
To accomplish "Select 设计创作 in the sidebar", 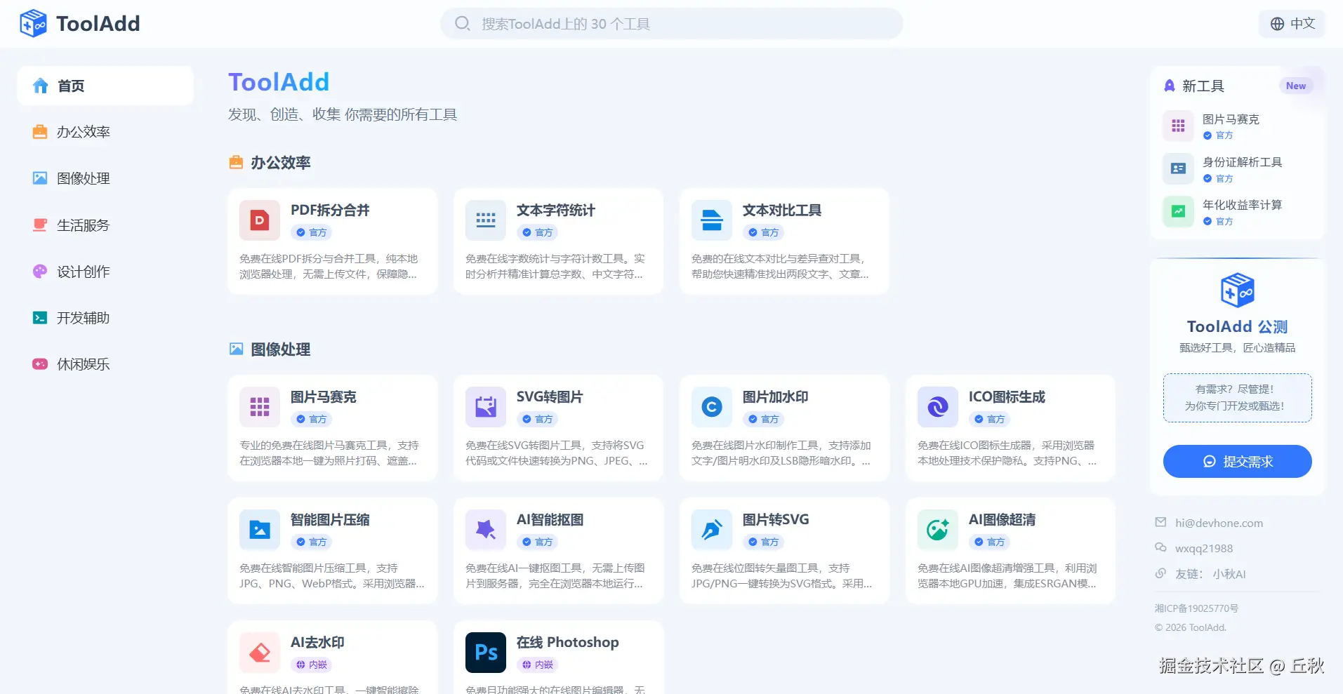I will coord(105,272).
